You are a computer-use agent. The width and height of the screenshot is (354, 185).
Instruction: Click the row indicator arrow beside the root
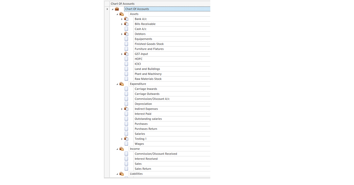107,9
